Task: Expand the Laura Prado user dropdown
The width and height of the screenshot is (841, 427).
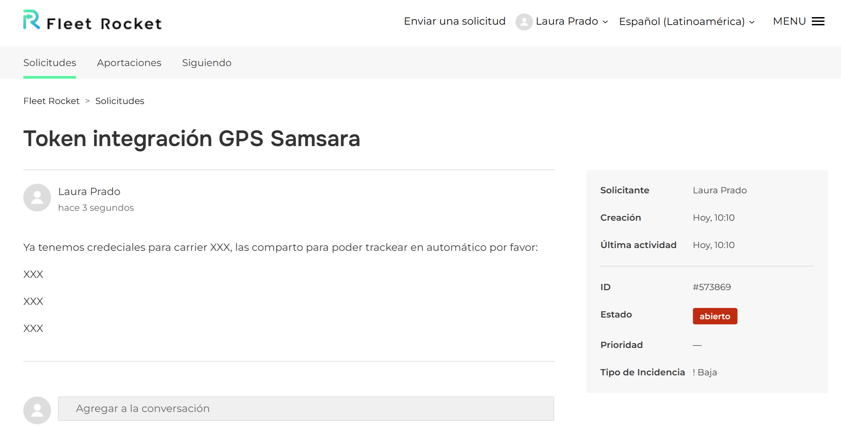Action: click(572, 21)
